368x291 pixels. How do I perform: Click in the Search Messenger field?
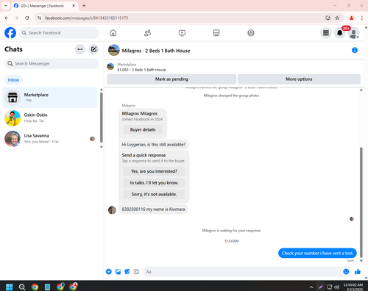point(52,64)
